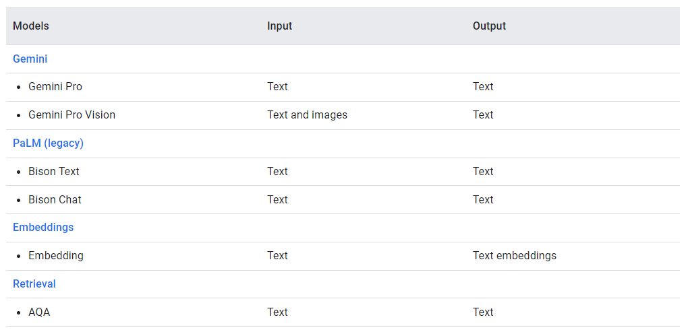The width and height of the screenshot is (686, 334).
Task: Click the Input cell in AQA row
Action: (x=277, y=312)
